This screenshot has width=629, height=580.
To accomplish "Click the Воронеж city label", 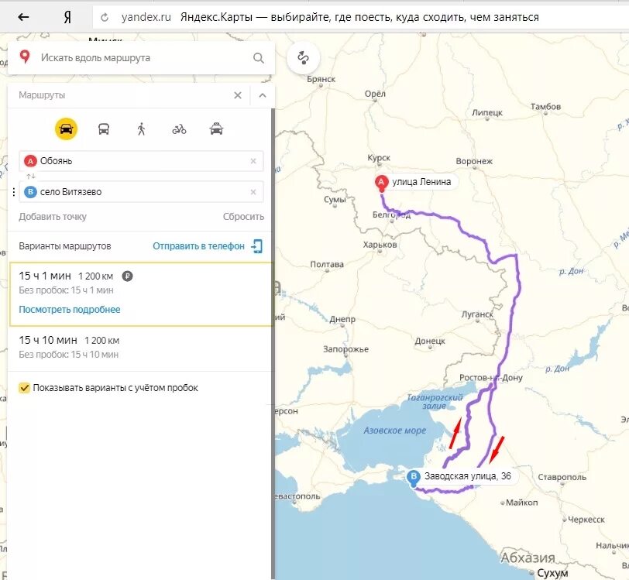I will (474, 161).
